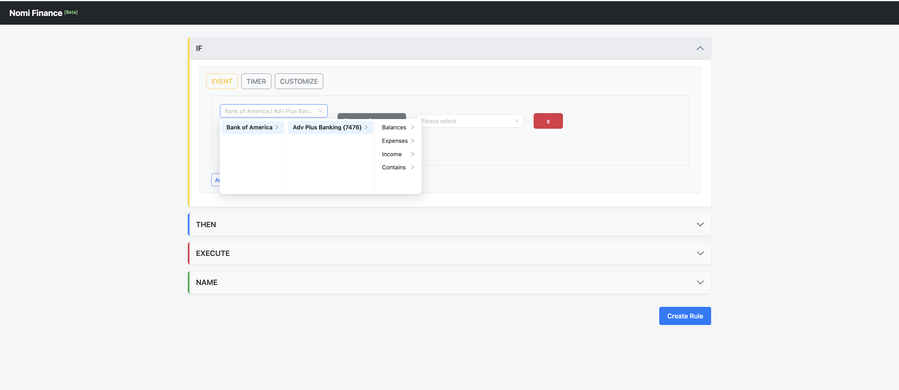The image size is (899, 390).
Task: Expand the EXECUTE section
Action: (449, 253)
